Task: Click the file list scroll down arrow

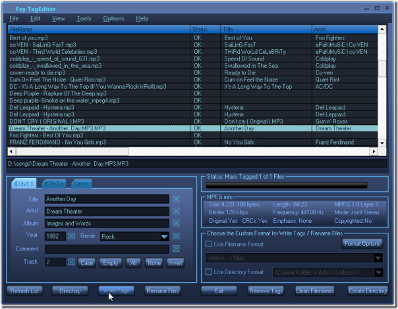Action: pos(382,143)
